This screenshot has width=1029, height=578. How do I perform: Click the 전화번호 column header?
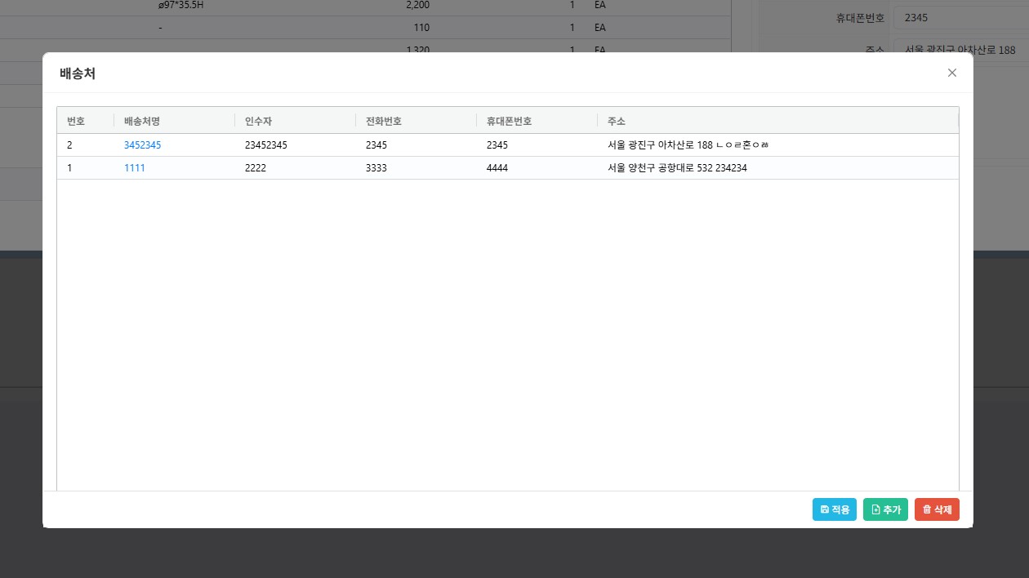pyautogui.click(x=384, y=121)
